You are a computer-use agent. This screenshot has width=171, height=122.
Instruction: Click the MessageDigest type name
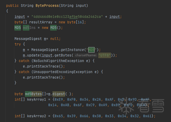[28, 39]
